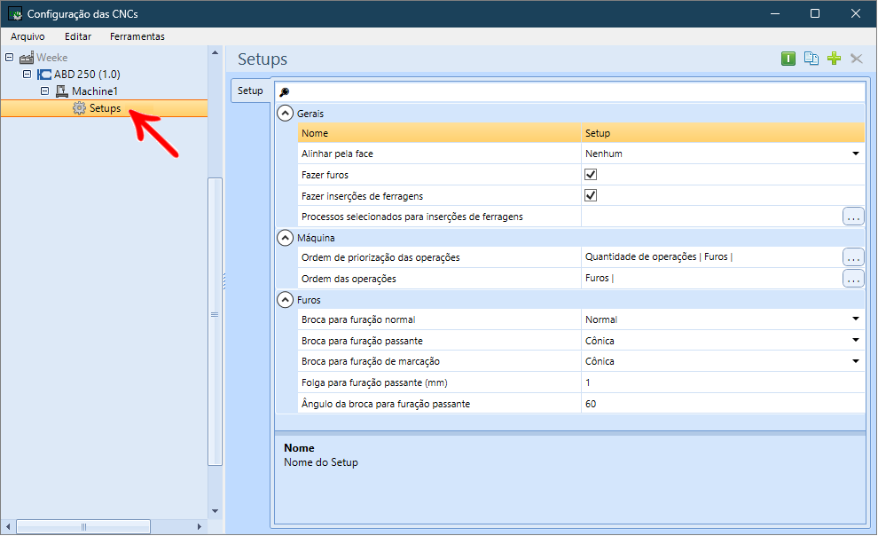Select the Ordem das operações row label

click(x=349, y=279)
